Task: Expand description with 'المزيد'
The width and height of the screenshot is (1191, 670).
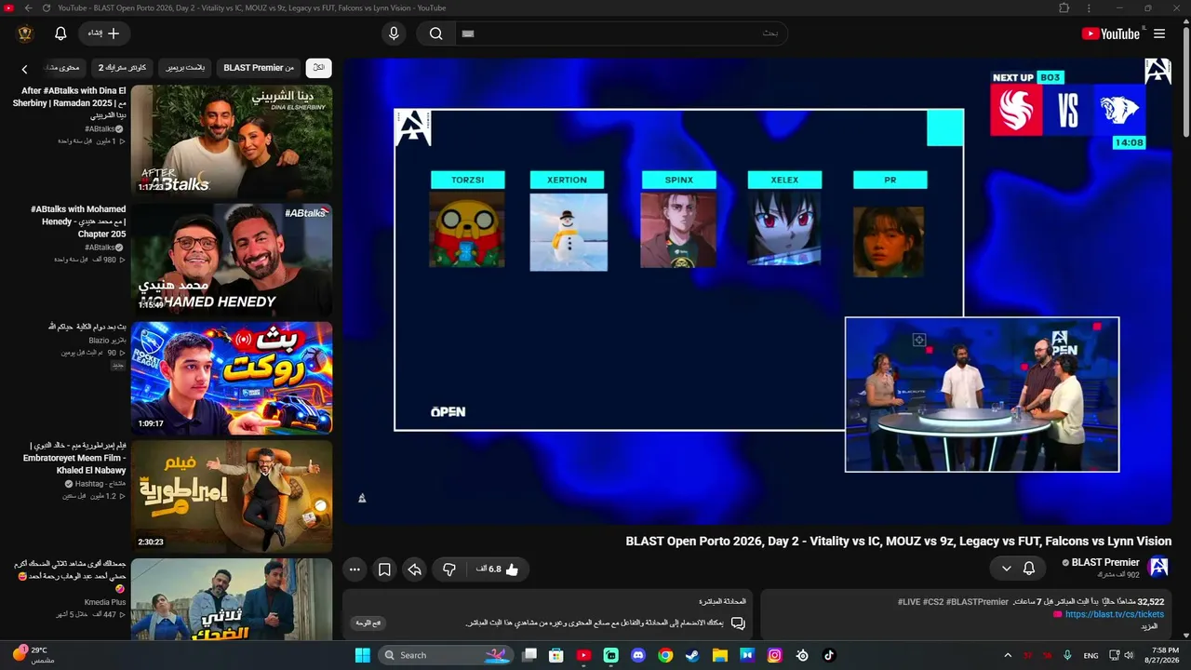Action: pyautogui.click(x=1149, y=626)
